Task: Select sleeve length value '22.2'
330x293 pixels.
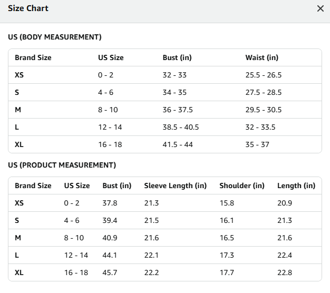Action: coord(151,272)
